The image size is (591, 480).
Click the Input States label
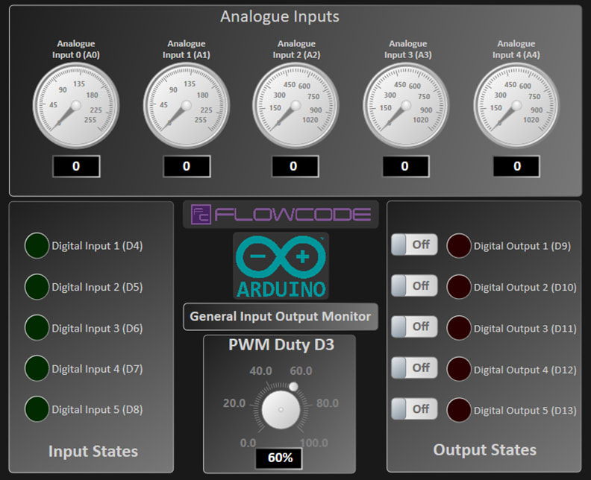click(93, 451)
